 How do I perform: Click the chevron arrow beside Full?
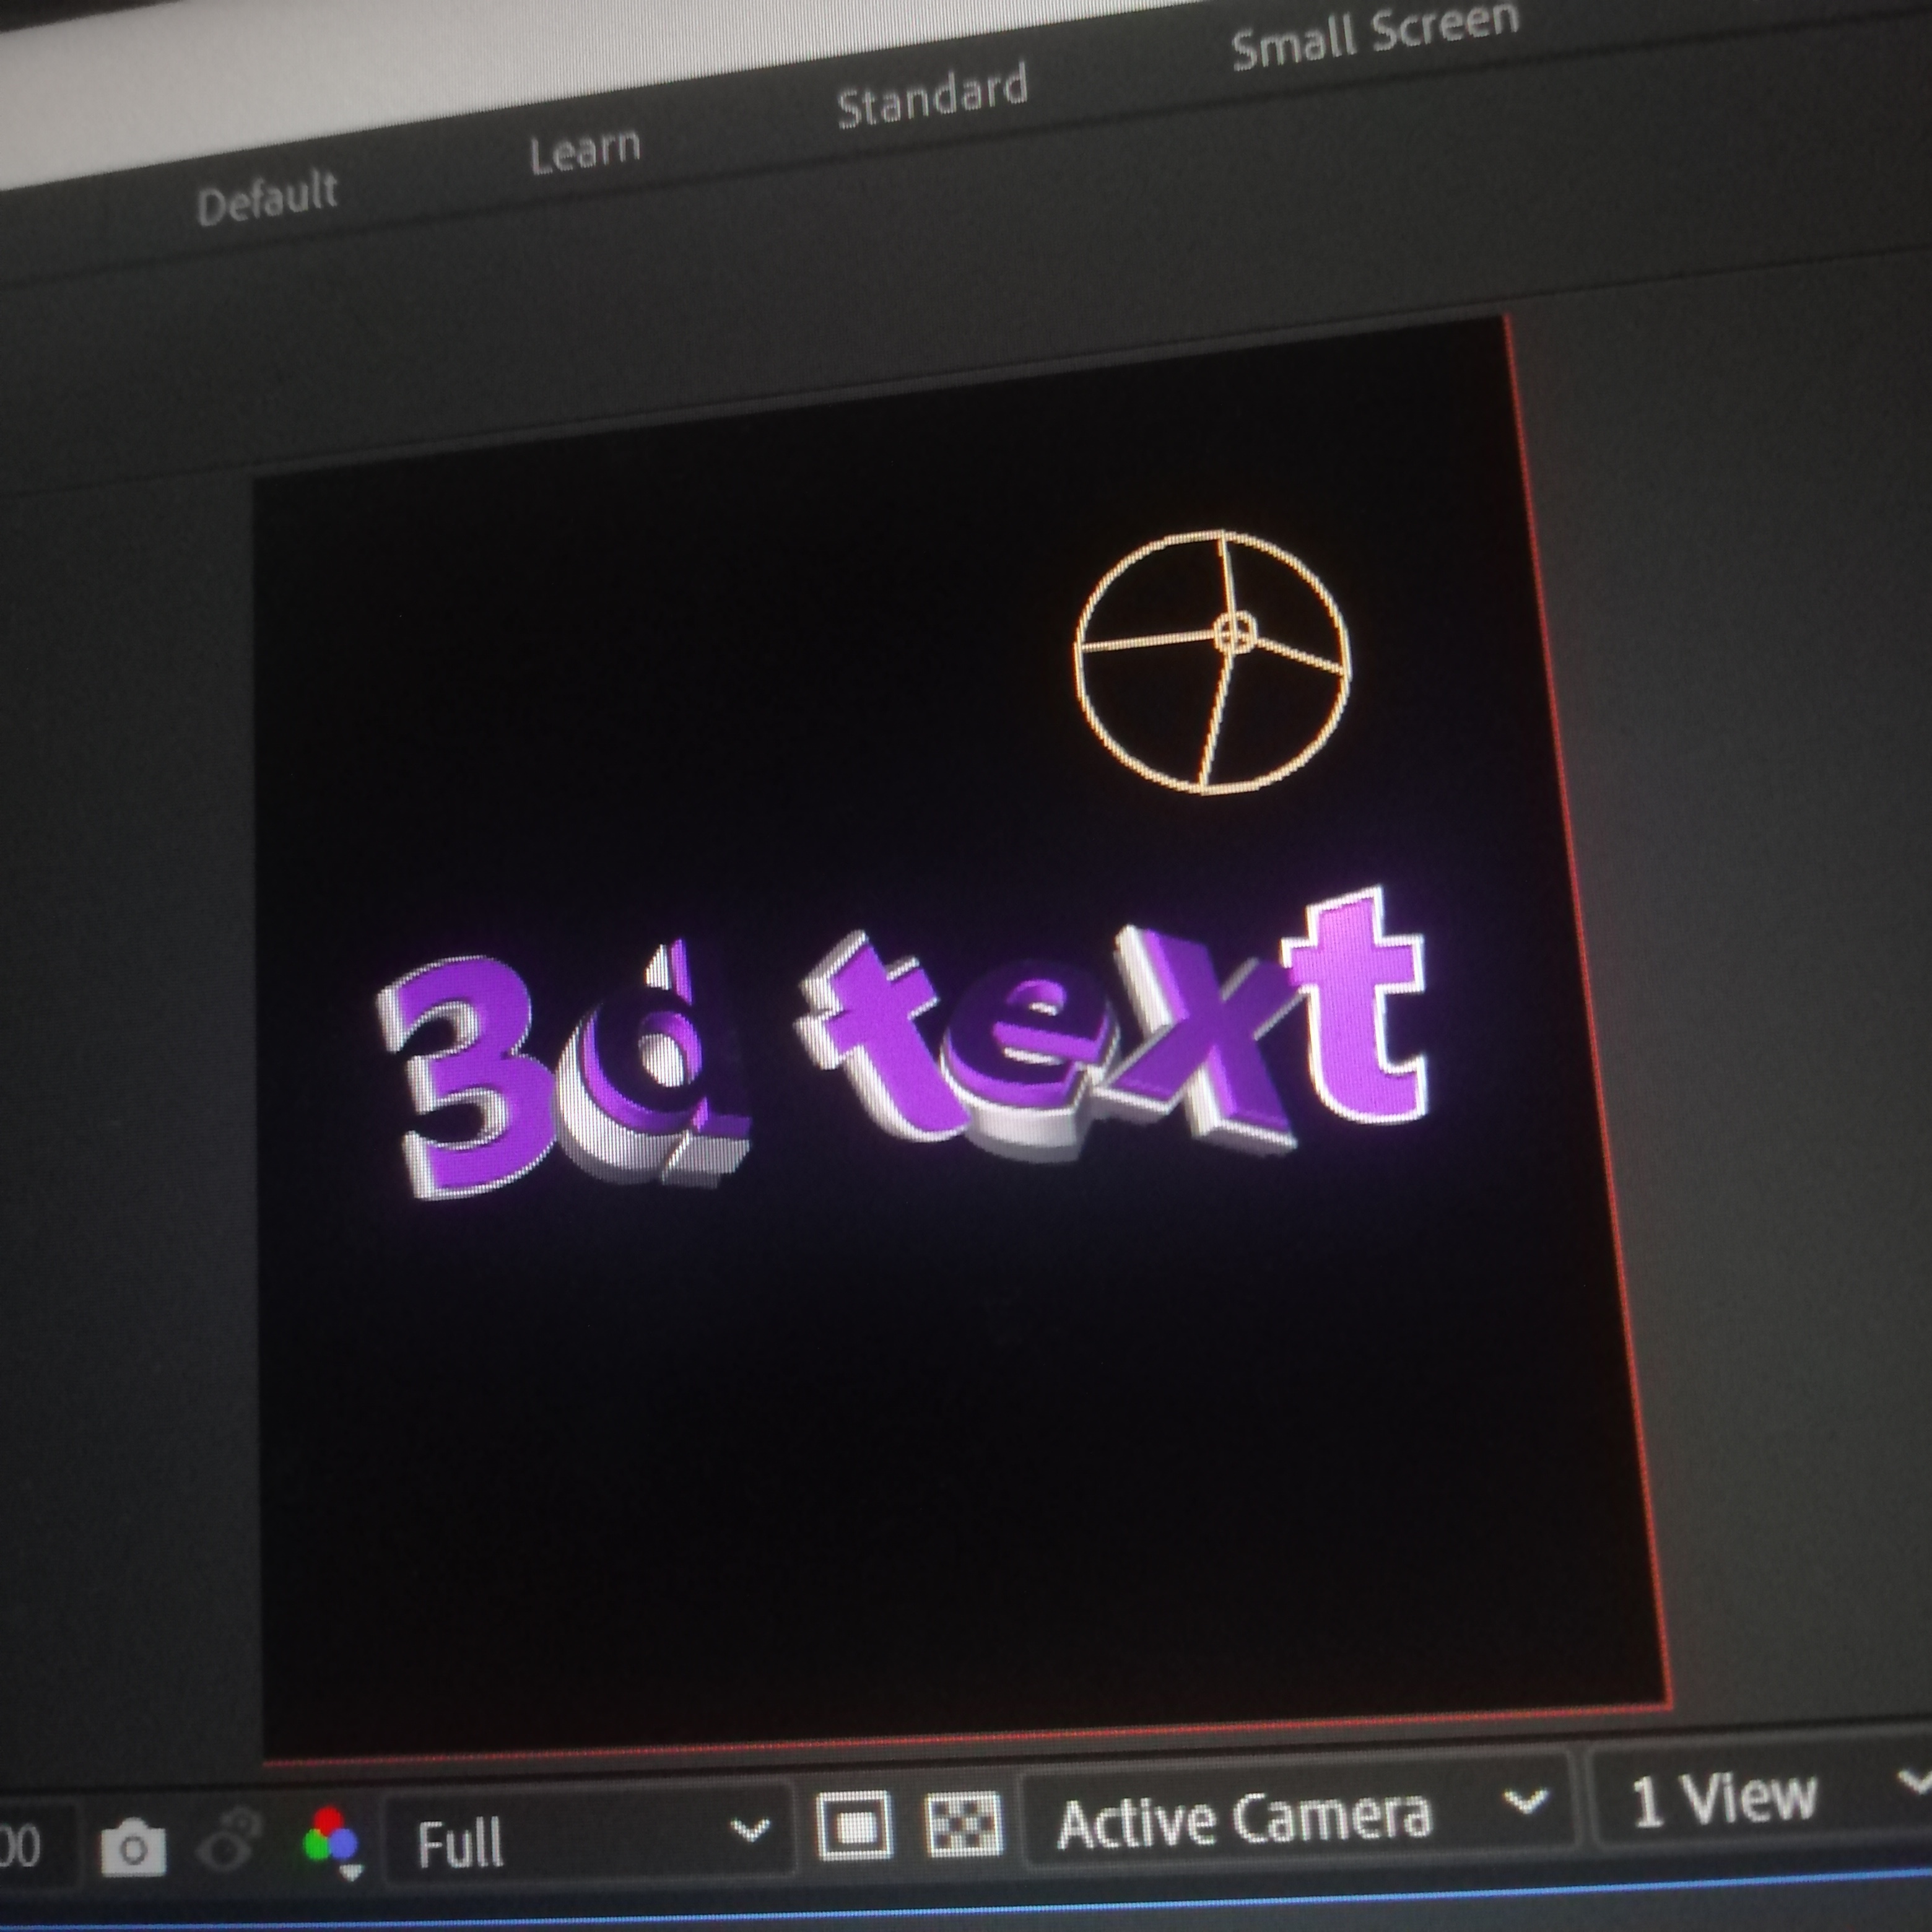tap(750, 1829)
